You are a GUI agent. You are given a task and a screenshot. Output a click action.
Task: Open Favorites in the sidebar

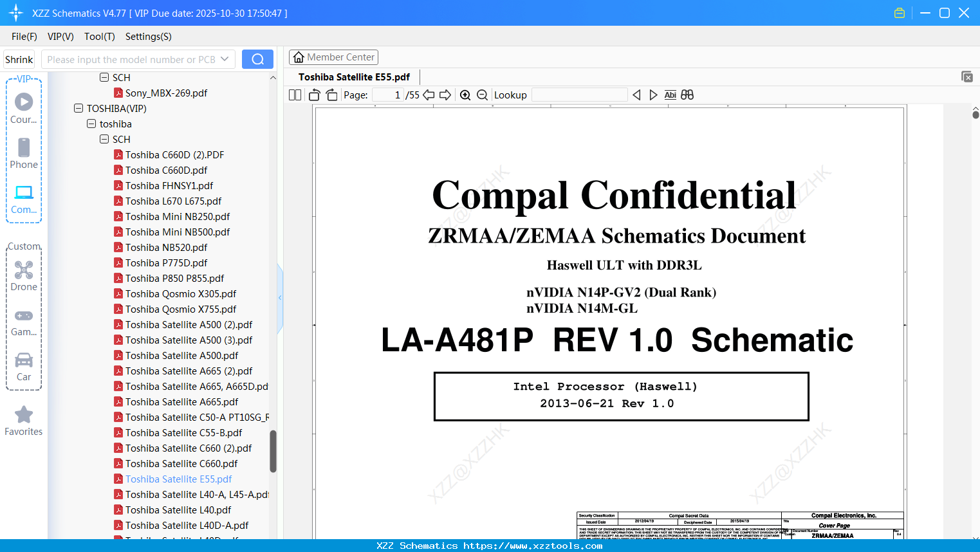coord(24,421)
